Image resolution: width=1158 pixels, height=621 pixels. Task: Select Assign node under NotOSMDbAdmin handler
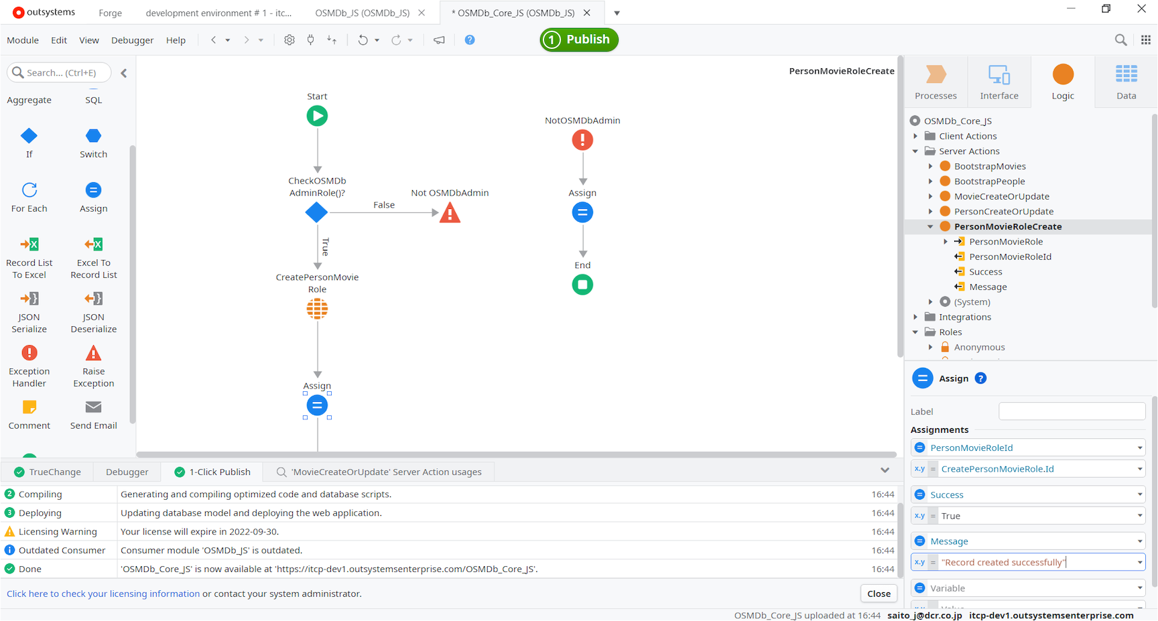tap(582, 212)
